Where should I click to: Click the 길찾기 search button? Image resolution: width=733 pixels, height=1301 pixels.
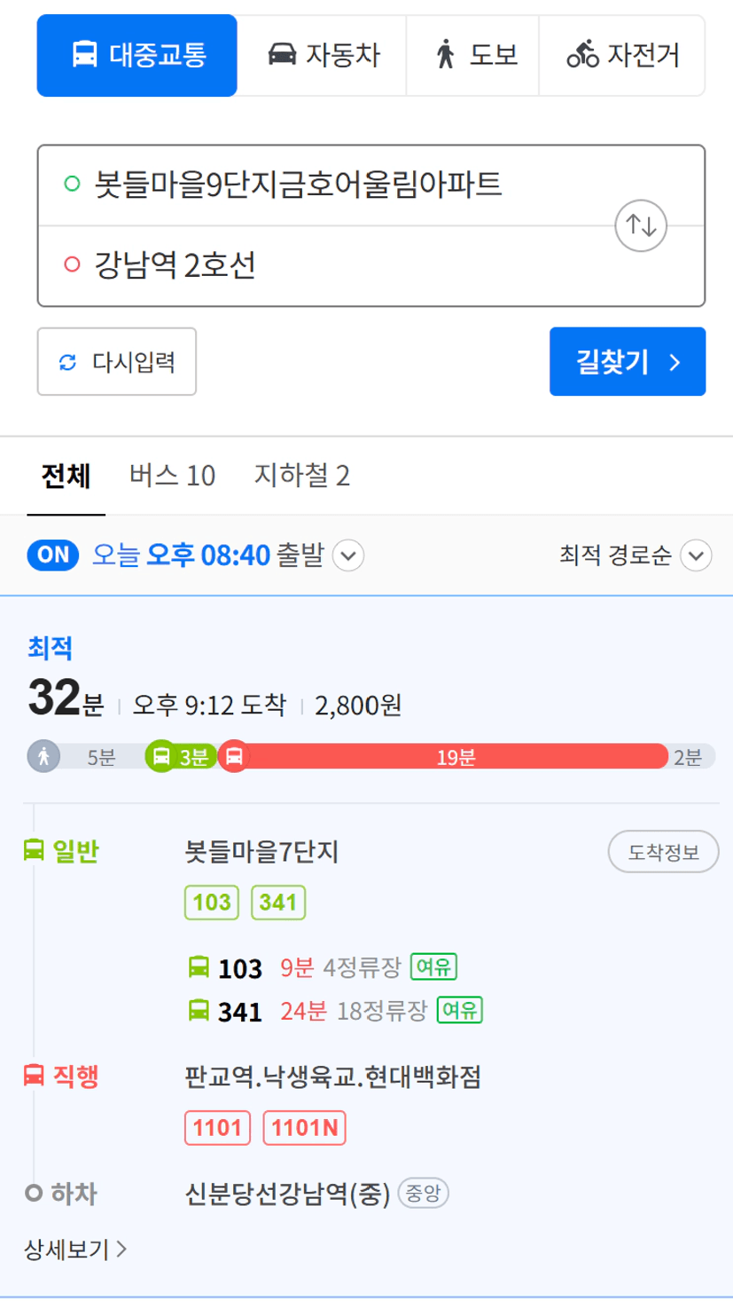[x=628, y=361]
